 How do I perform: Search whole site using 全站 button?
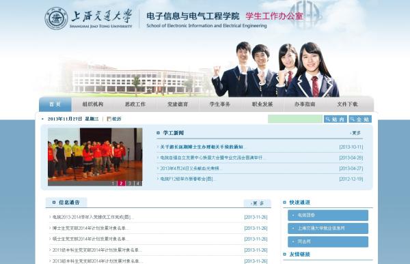[x=360, y=119]
